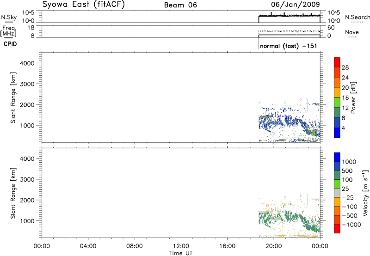370x256 pixels.
Task: Click the 'Beam 06' label
Action: coord(180,5)
